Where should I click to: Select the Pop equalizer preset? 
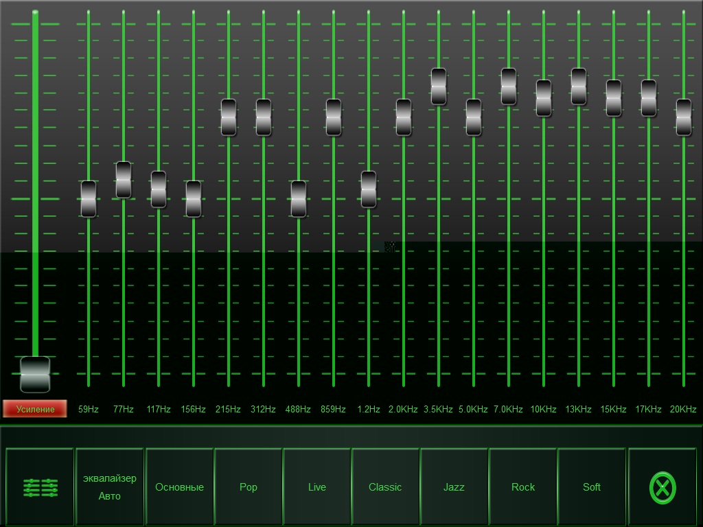249,487
